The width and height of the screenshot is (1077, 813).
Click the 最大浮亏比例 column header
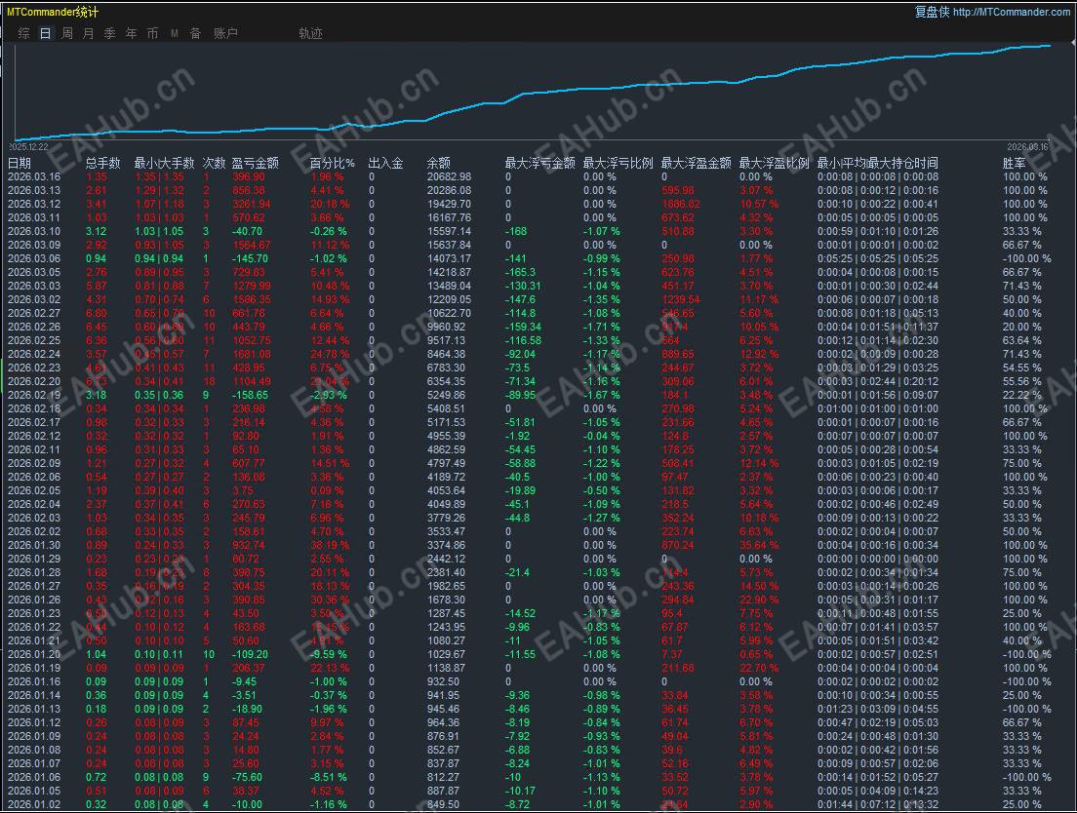point(618,163)
